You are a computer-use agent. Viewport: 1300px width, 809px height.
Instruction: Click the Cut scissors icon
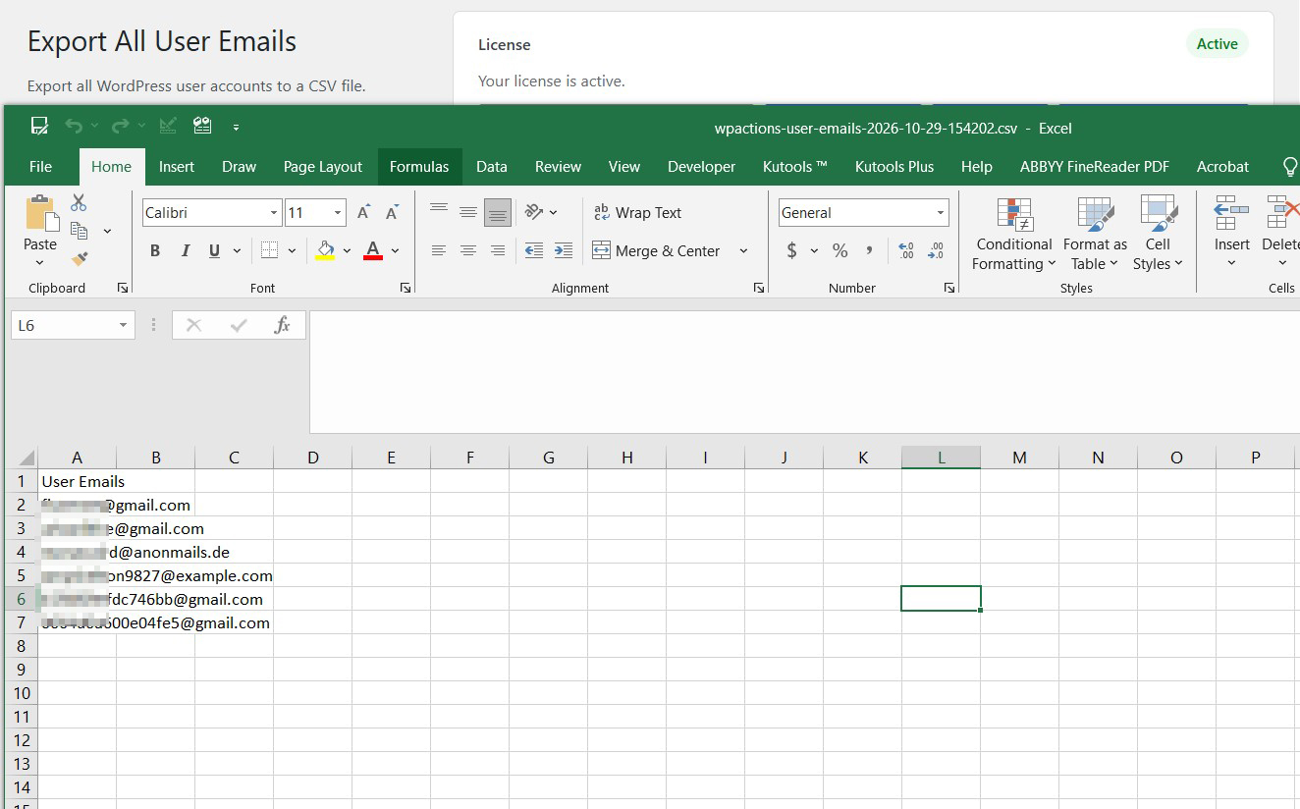point(79,202)
